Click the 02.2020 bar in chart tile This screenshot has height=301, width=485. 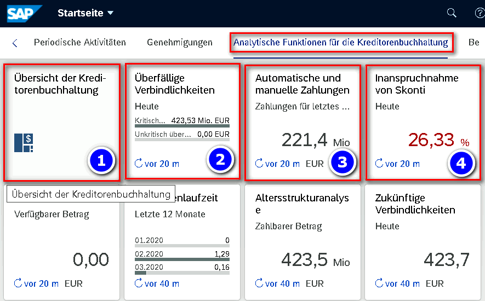point(182,259)
